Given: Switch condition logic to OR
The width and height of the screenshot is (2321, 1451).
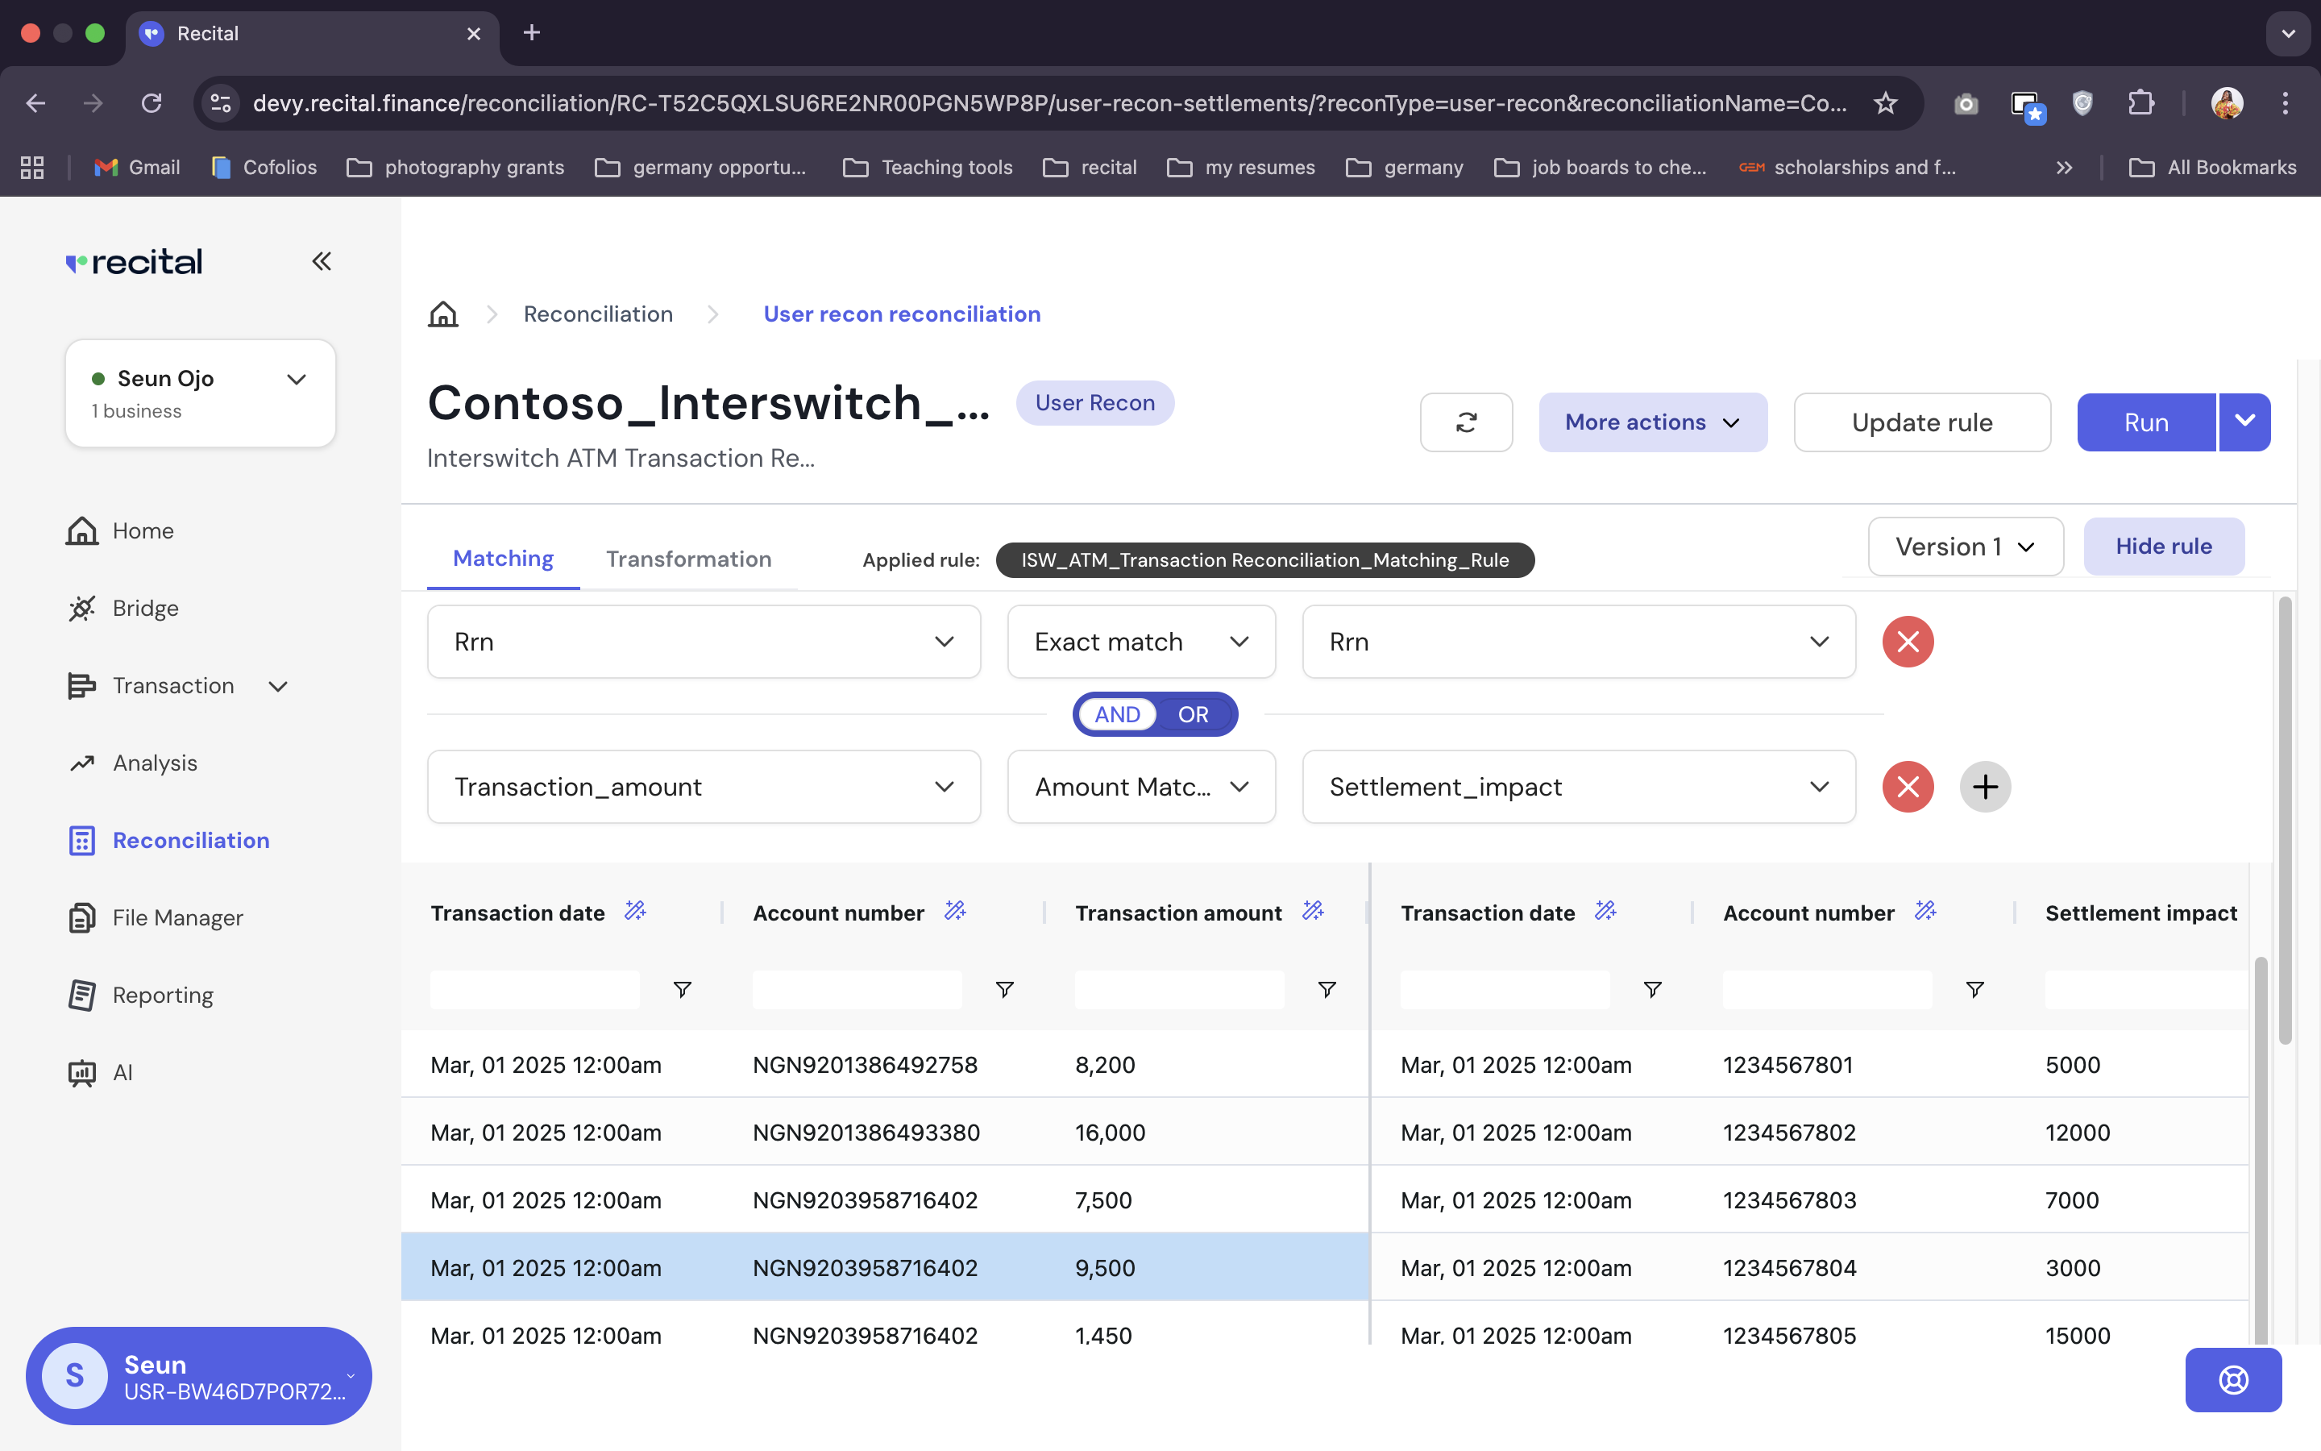Looking at the screenshot, I should 1192,714.
